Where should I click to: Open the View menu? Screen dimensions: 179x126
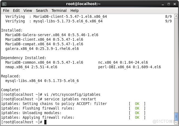pyautogui.click(x=28, y=11)
